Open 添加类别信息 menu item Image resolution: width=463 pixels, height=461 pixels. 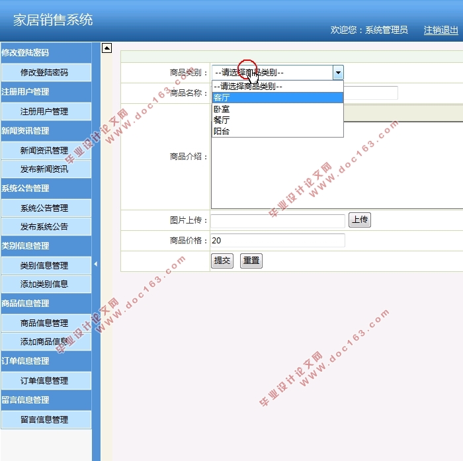coord(46,284)
